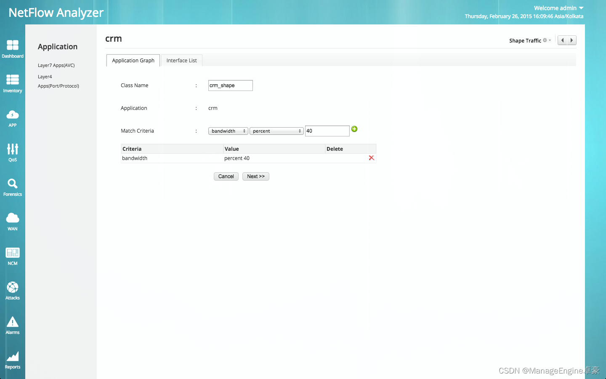This screenshot has width=606, height=379.
Task: Click the 'percent 40' table cell
Action: [x=237, y=158]
